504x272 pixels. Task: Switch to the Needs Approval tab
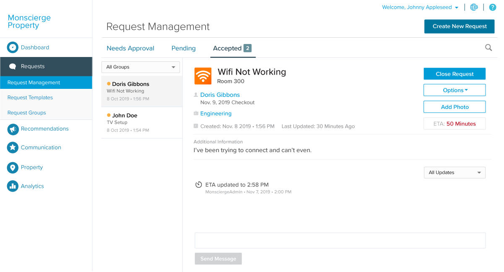point(131,48)
